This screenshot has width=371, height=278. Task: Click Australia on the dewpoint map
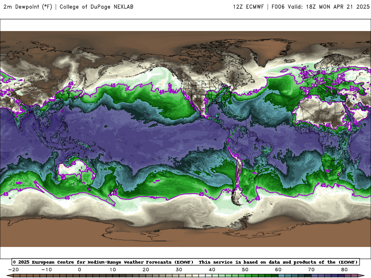coord(76,171)
